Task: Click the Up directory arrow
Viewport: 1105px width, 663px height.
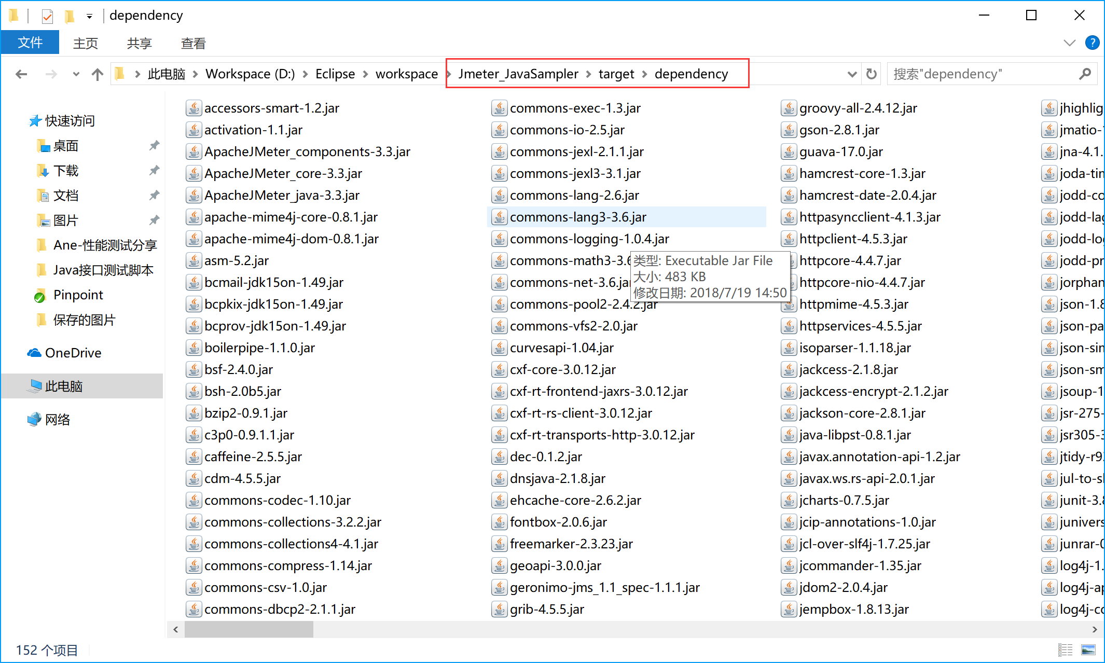Action: (x=97, y=74)
